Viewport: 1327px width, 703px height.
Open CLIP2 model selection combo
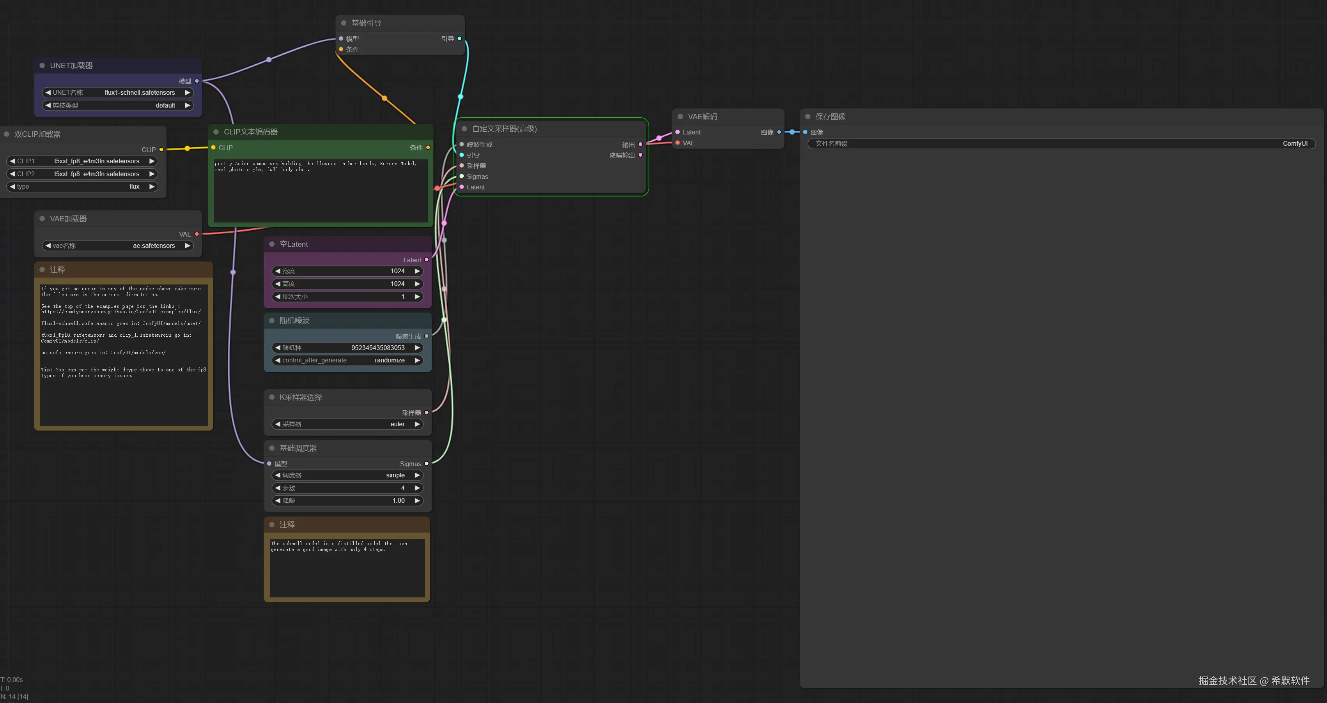(x=82, y=174)
